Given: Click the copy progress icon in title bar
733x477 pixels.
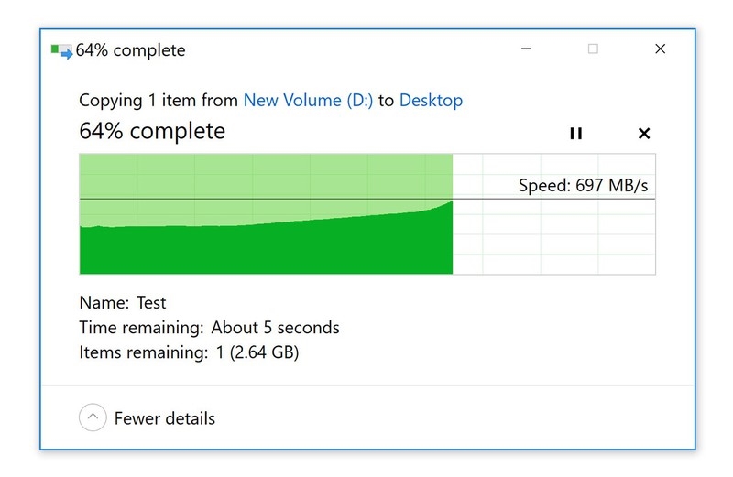Looking at the screenshot, I should tap(61, 51).
